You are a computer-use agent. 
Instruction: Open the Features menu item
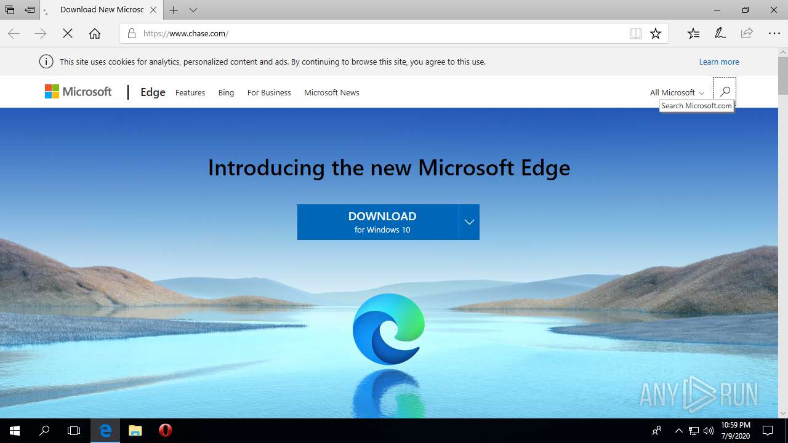(190, 92)
